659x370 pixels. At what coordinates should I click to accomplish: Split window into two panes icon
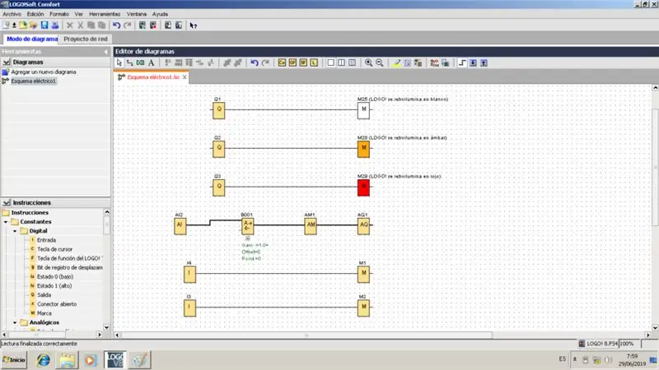[341, 63]
